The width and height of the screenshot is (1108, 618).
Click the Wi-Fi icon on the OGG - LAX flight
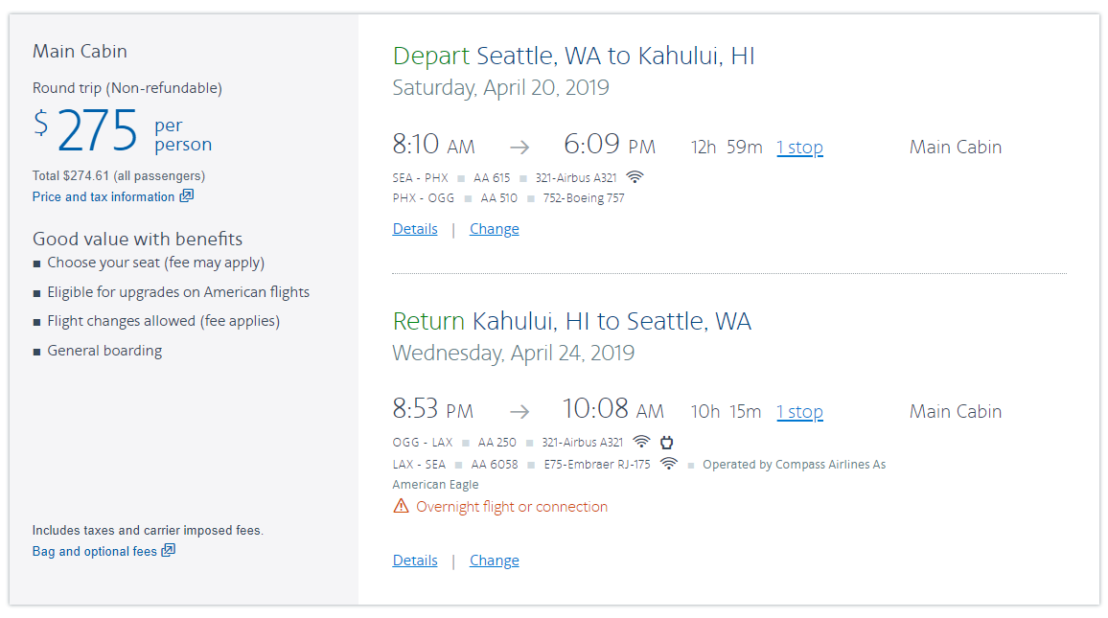coord(641,443)
